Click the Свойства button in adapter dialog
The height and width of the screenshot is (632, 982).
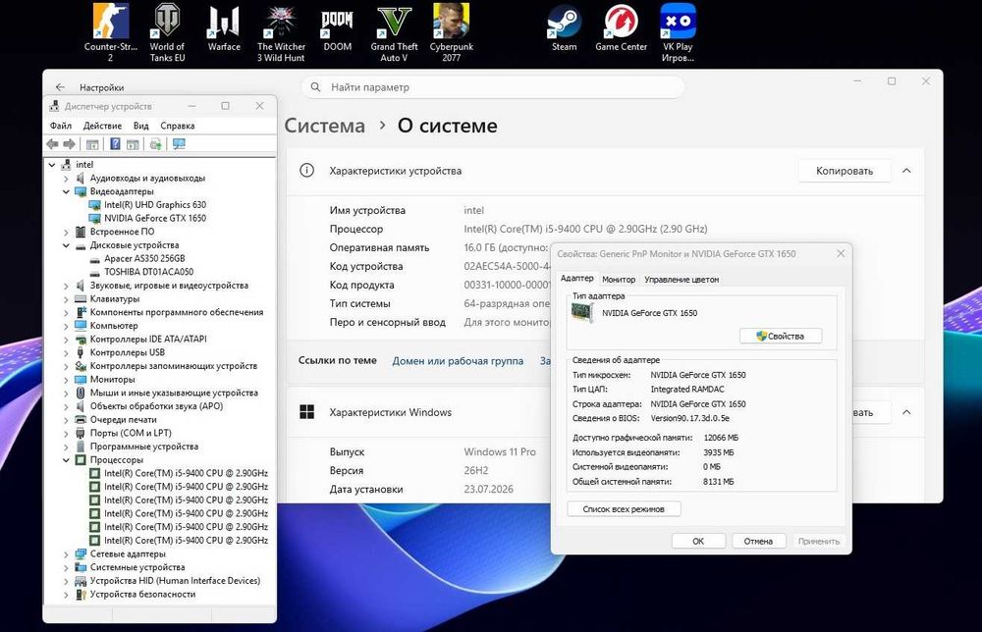click(781, 336)
